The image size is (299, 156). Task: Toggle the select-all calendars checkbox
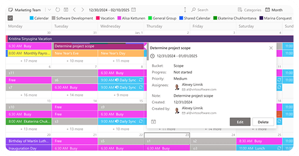(x=10, y=18)
